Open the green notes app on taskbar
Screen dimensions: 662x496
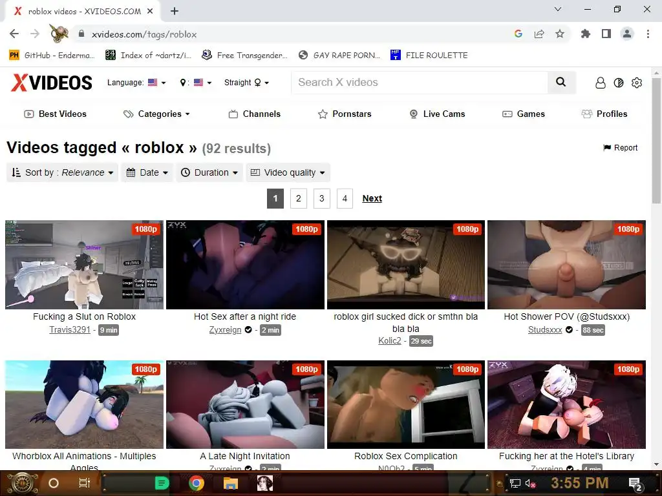[162, 483]
